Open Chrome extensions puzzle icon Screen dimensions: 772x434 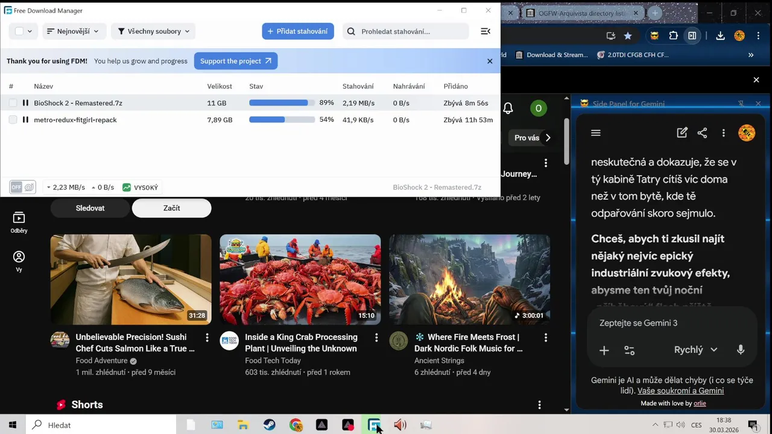pos(674,36)
